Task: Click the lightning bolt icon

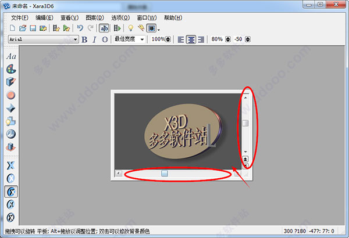Action: 141,28
